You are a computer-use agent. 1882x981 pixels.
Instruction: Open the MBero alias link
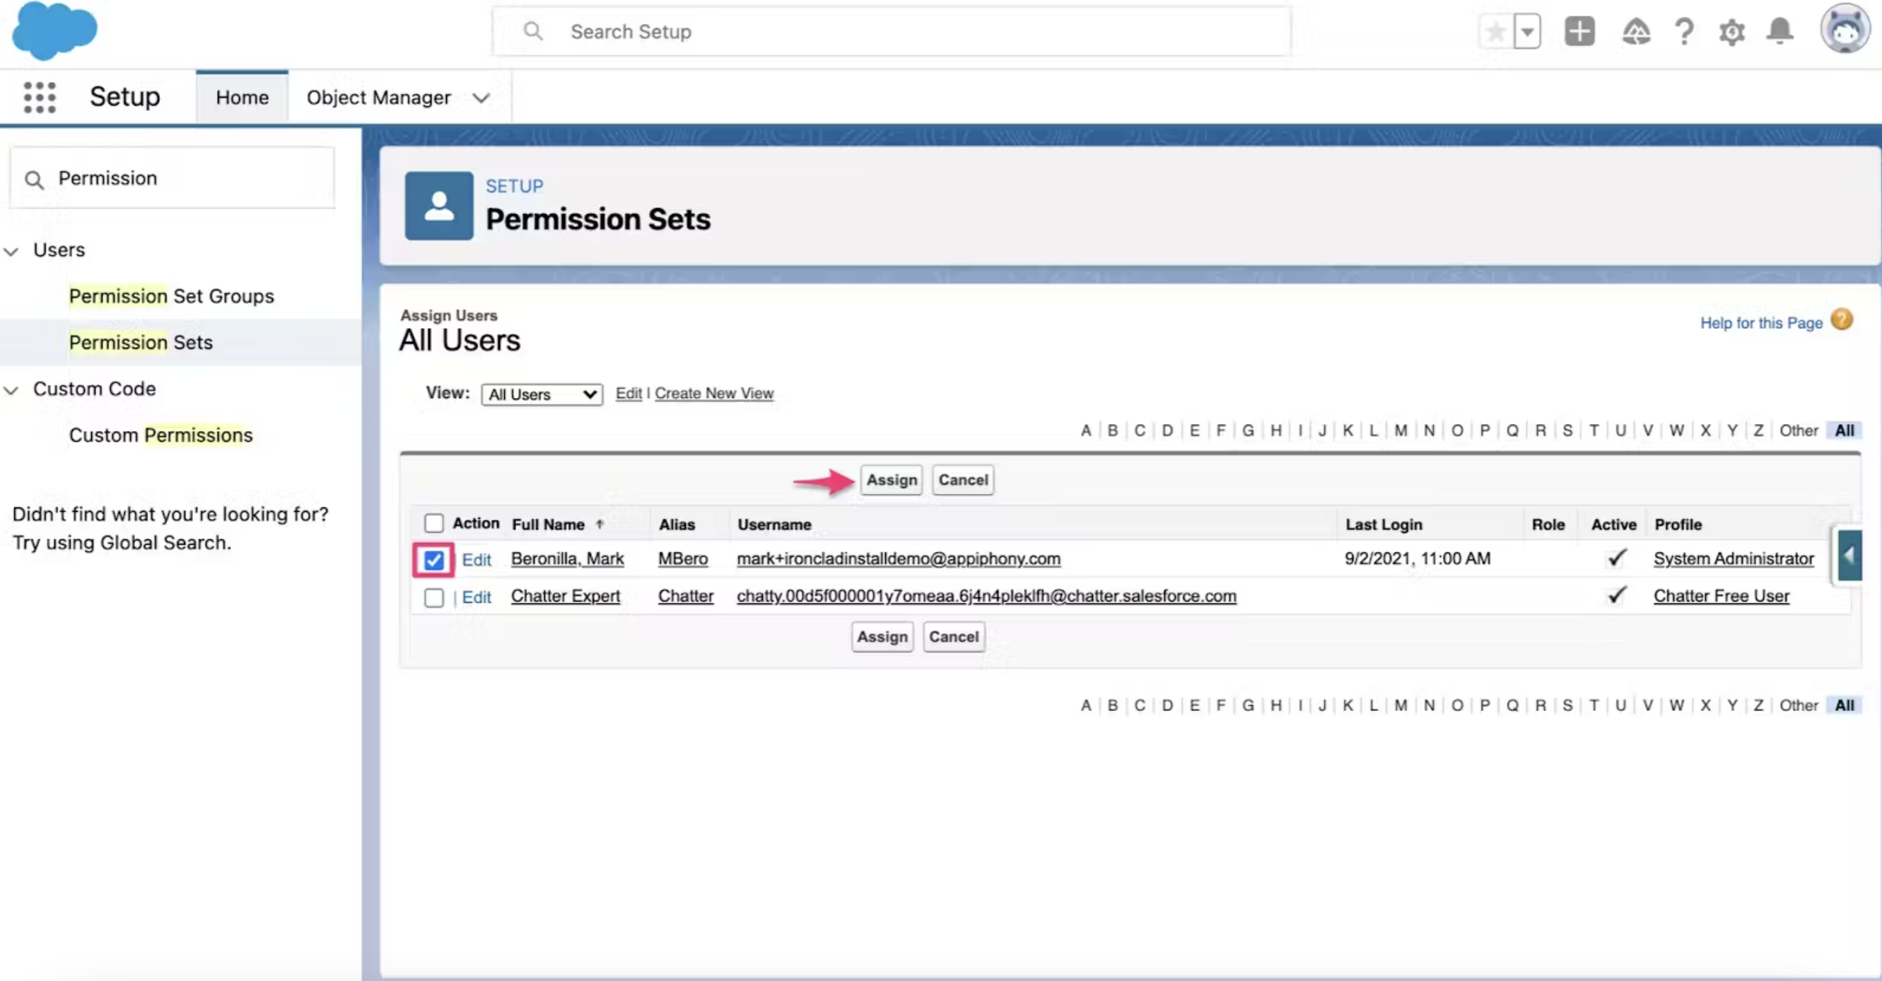point(683,559)
